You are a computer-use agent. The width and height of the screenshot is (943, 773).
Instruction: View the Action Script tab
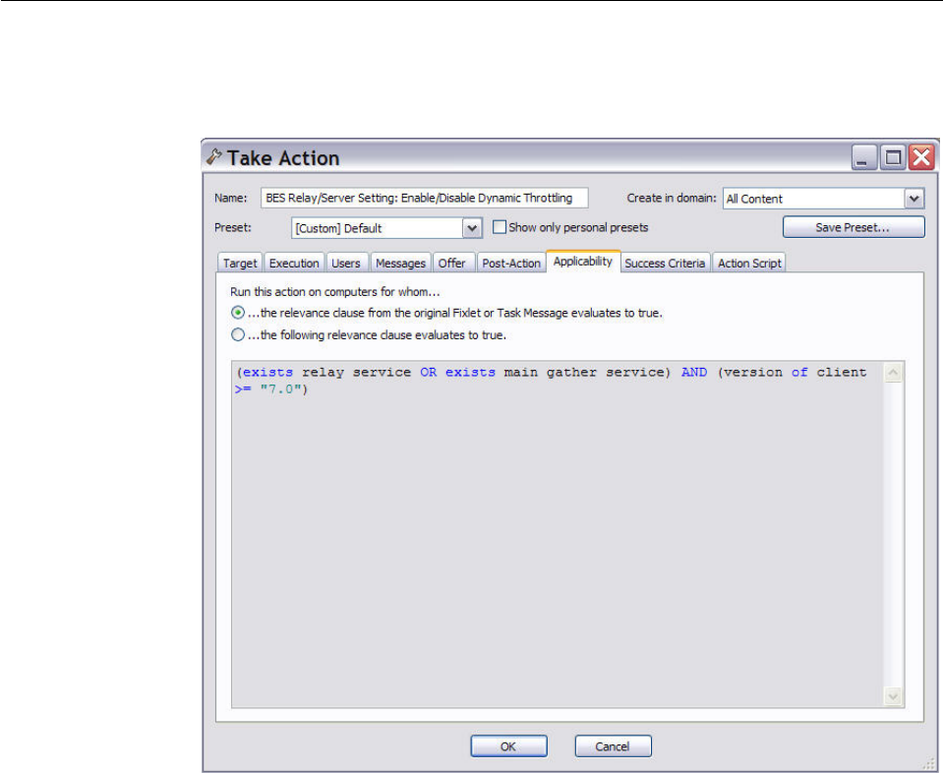[749, 263]
